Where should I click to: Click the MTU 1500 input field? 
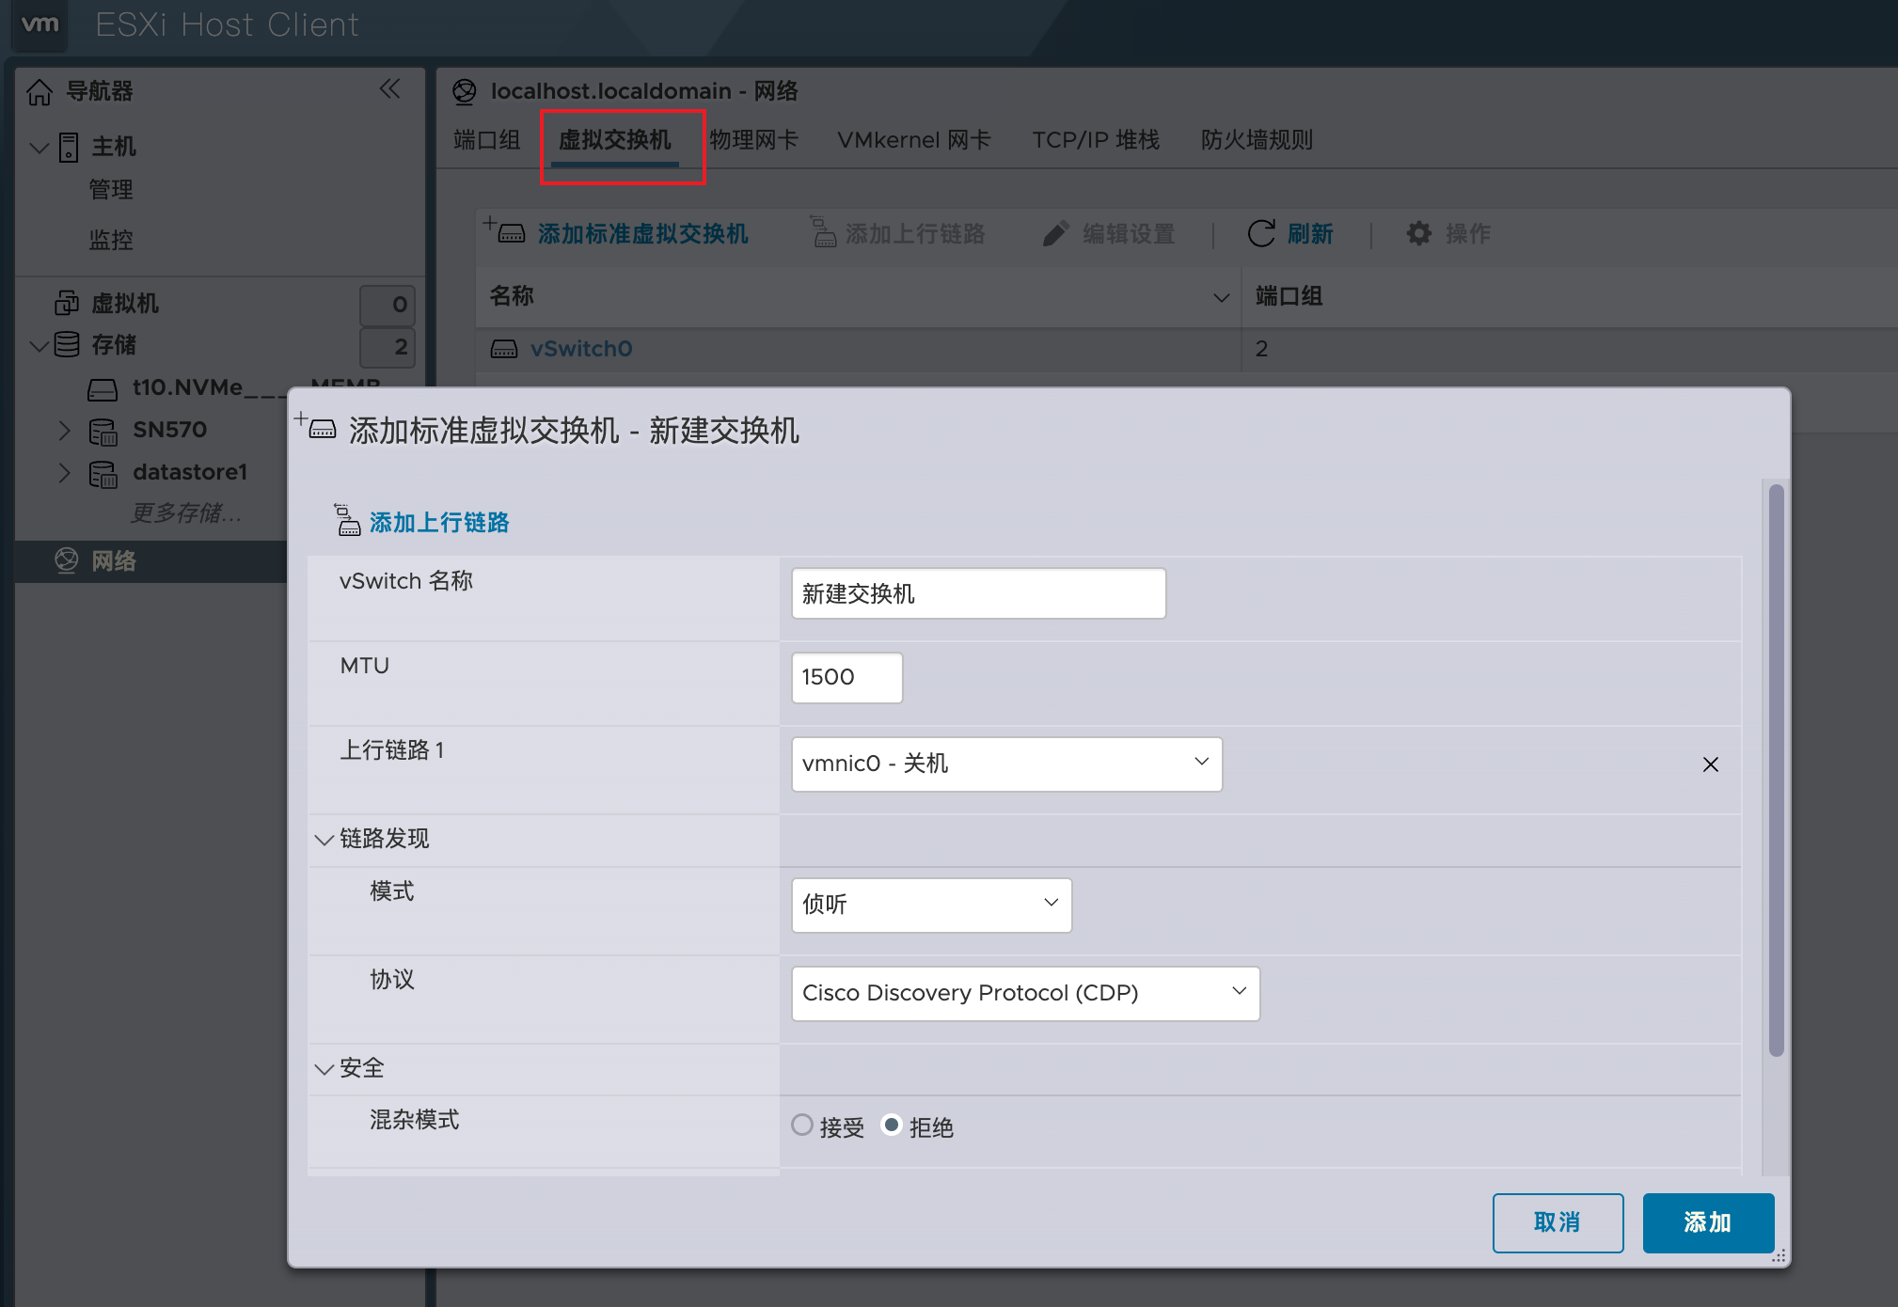click(846, 677)
